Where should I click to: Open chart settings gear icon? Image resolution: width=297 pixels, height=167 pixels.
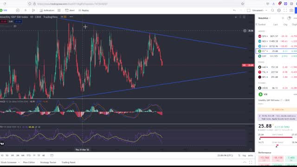pos(279,10)
